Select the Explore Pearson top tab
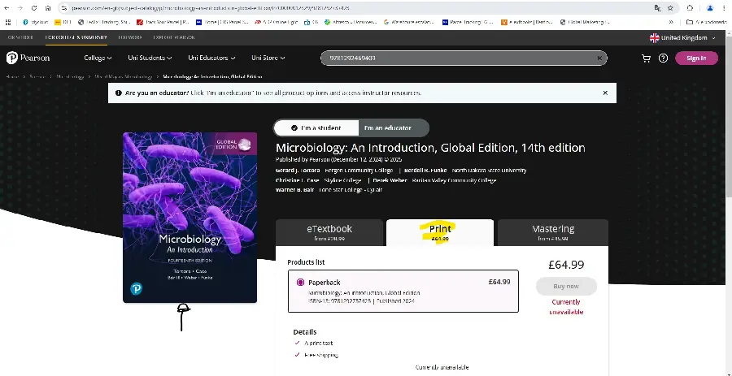The height and width of the screenshot is (376, 732). (x=174, y=37)
